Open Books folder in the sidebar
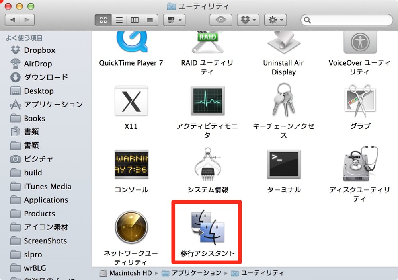 click(46, 118)
